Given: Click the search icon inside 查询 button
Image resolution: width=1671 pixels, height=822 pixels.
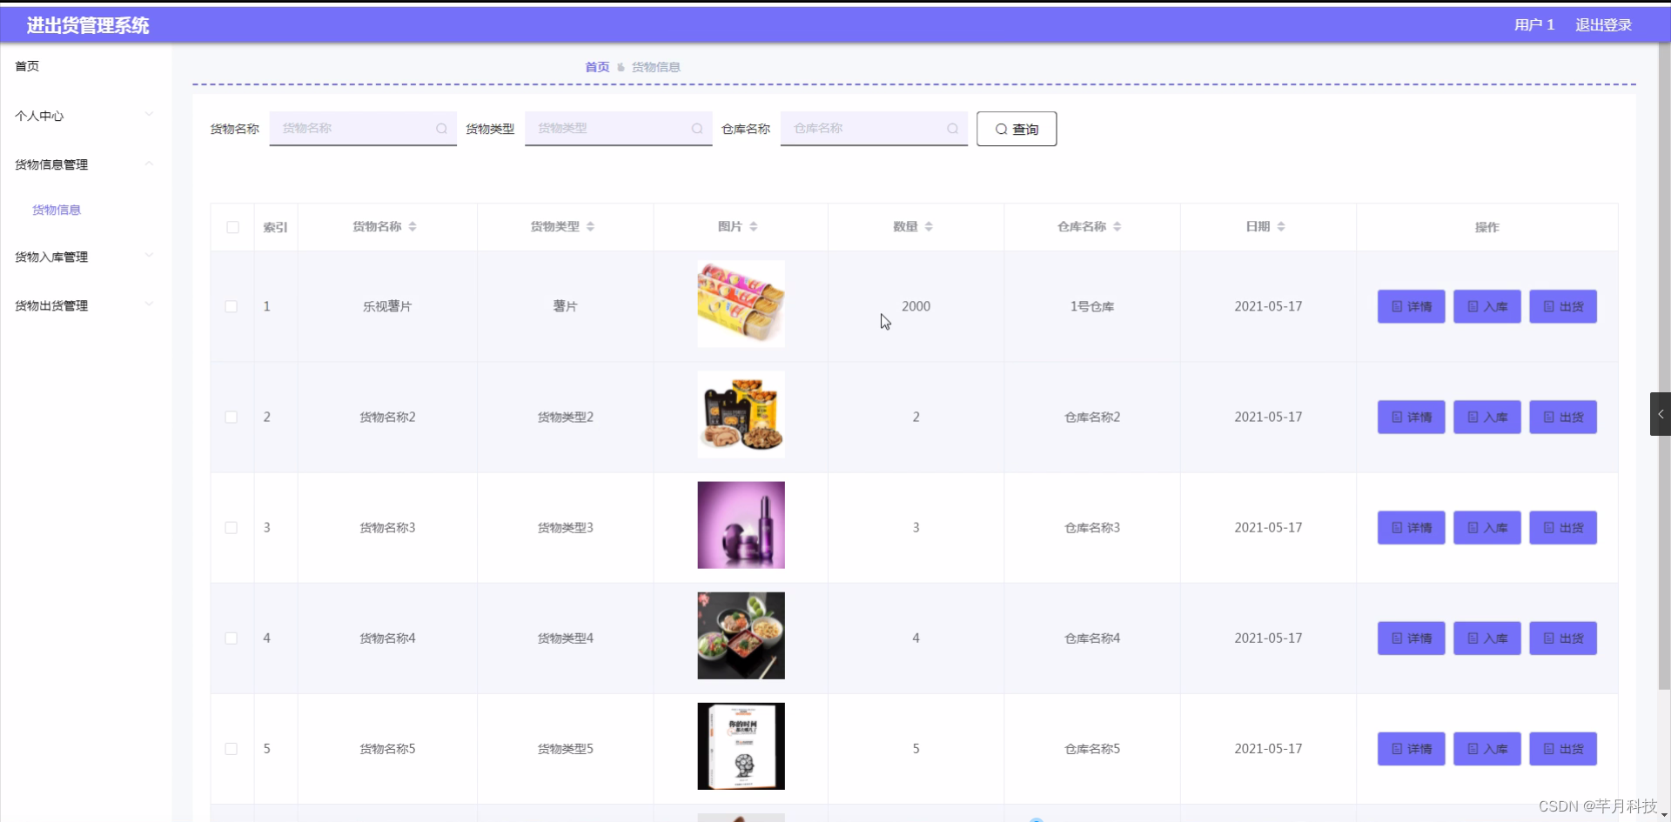Looking at the screenshot, I should pos(1003,128).
